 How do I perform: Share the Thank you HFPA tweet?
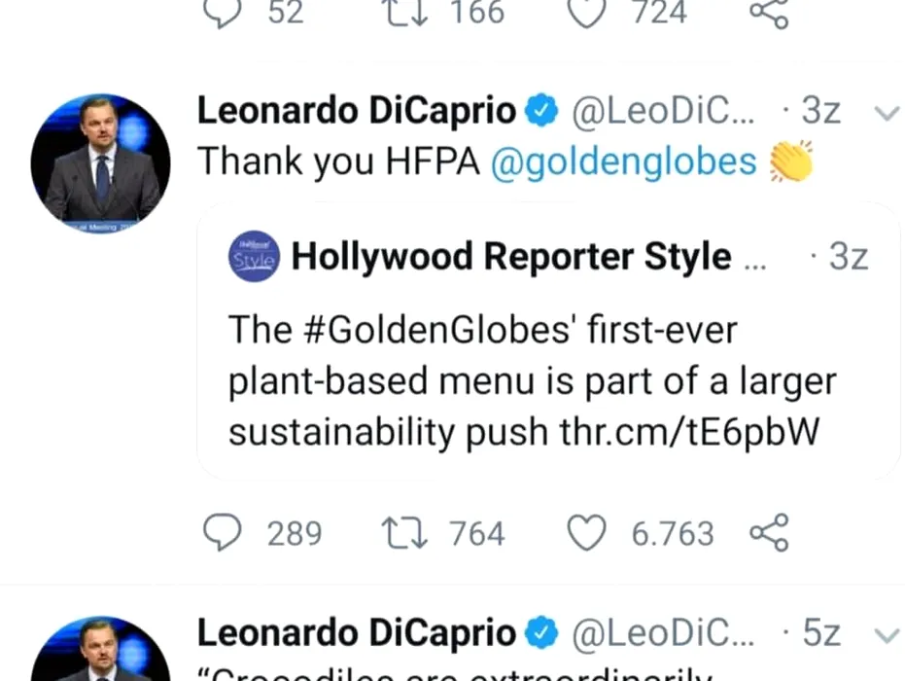pos(769,533)
